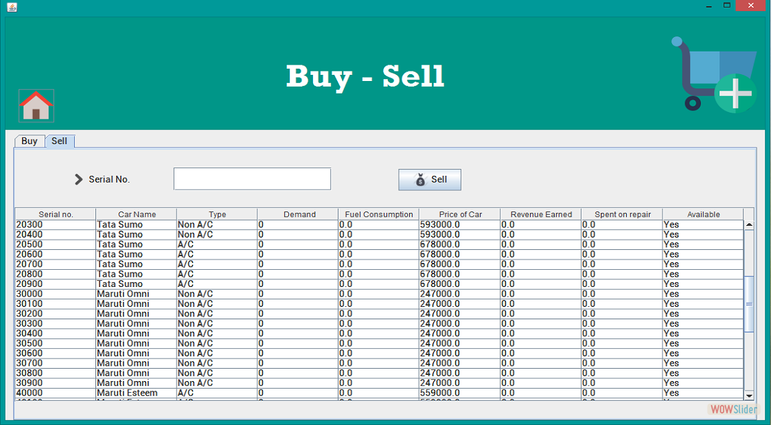Click the Available column header
Viewport: 771px width, 425px height.
703,214
